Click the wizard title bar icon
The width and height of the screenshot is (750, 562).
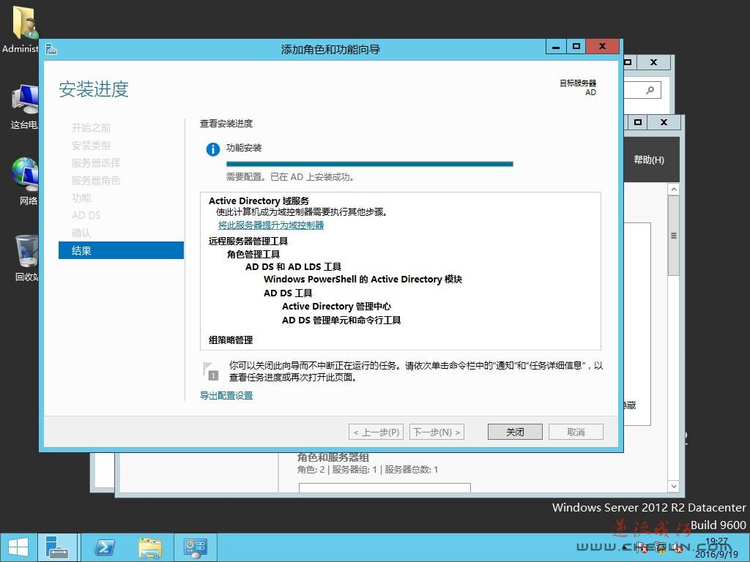tap(51, 49)
